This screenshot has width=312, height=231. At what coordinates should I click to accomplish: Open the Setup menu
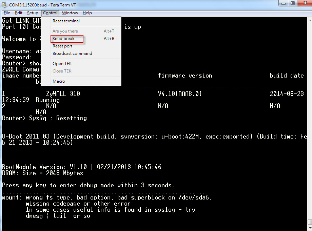(33, 13)
